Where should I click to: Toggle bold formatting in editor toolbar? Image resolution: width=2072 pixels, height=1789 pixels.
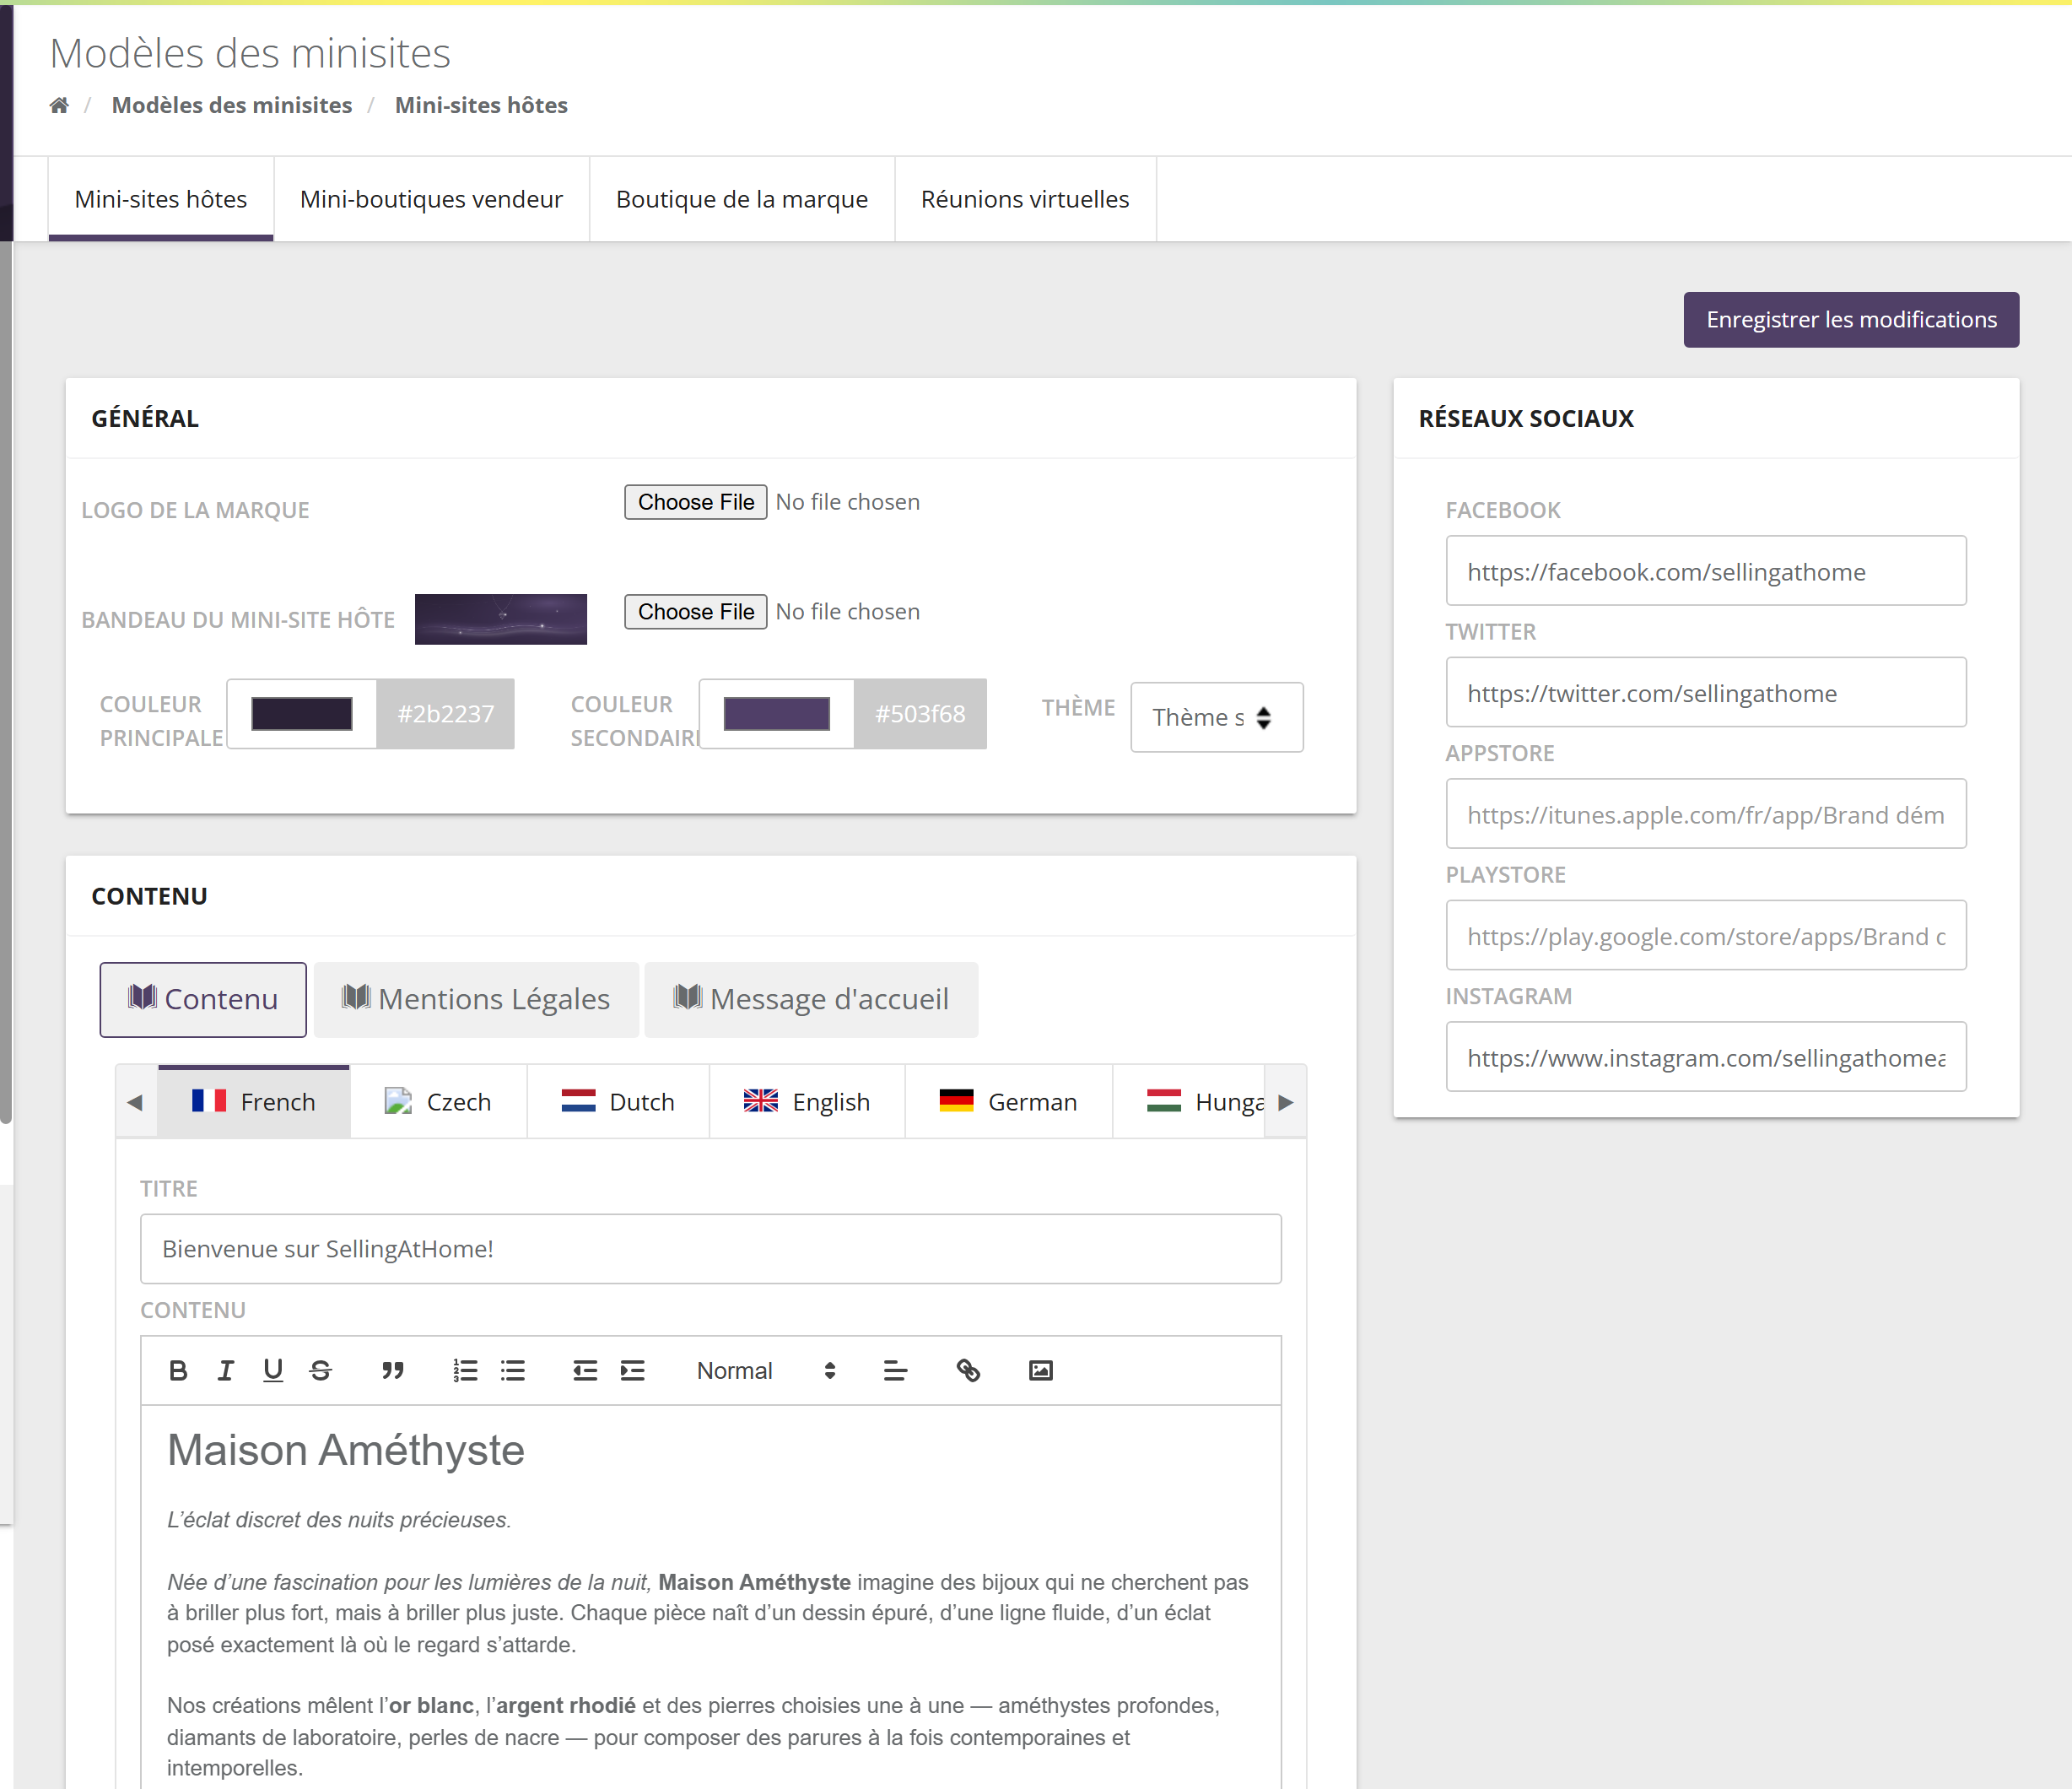tap(178, 1370)
